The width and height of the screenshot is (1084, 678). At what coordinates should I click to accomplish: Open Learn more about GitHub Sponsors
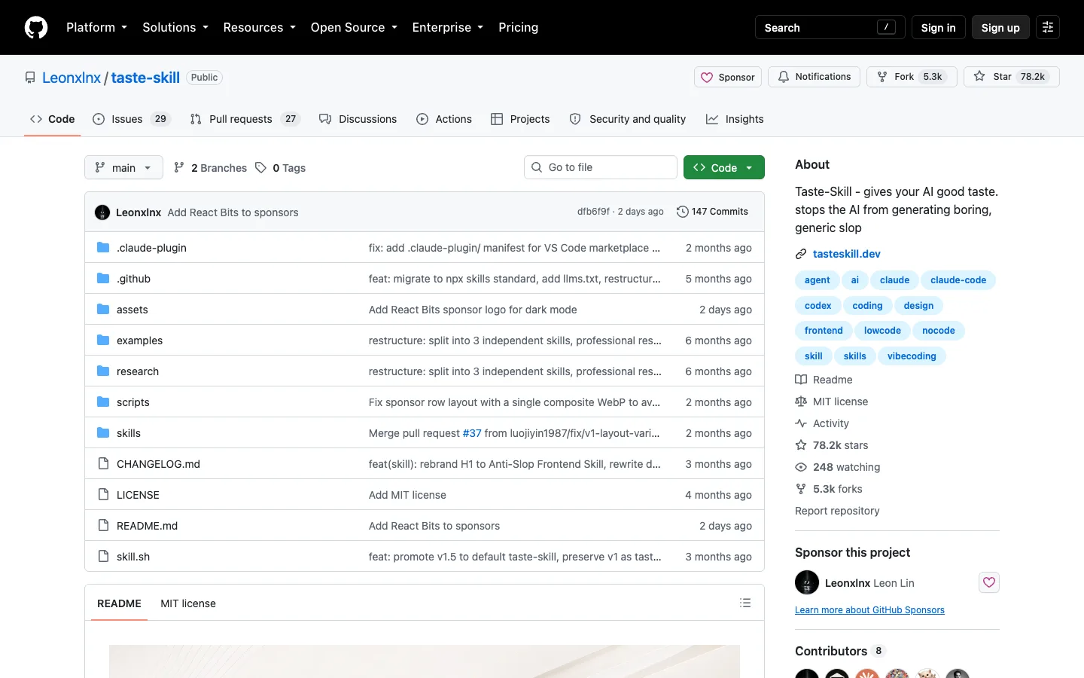pyautogui.click(x=869, y=610)
